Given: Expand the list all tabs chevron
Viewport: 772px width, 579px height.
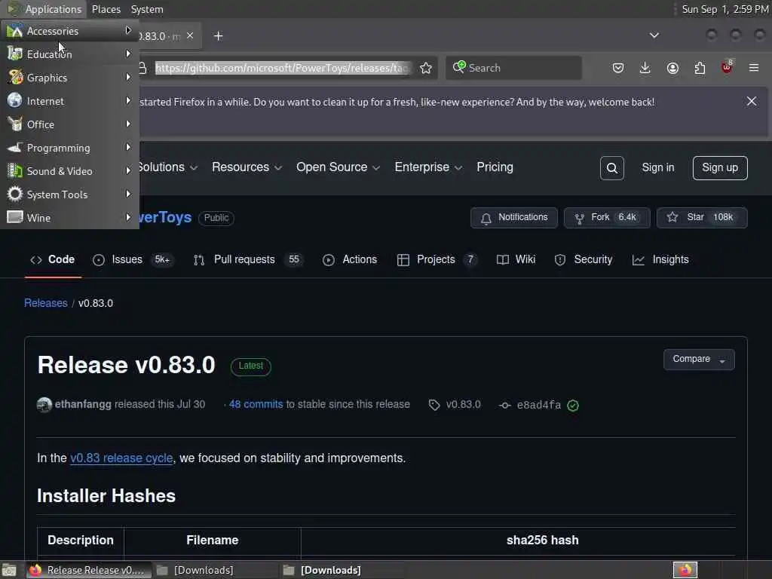Looking at the screenshot, I should pyautogui.click(x=654, y=35).
